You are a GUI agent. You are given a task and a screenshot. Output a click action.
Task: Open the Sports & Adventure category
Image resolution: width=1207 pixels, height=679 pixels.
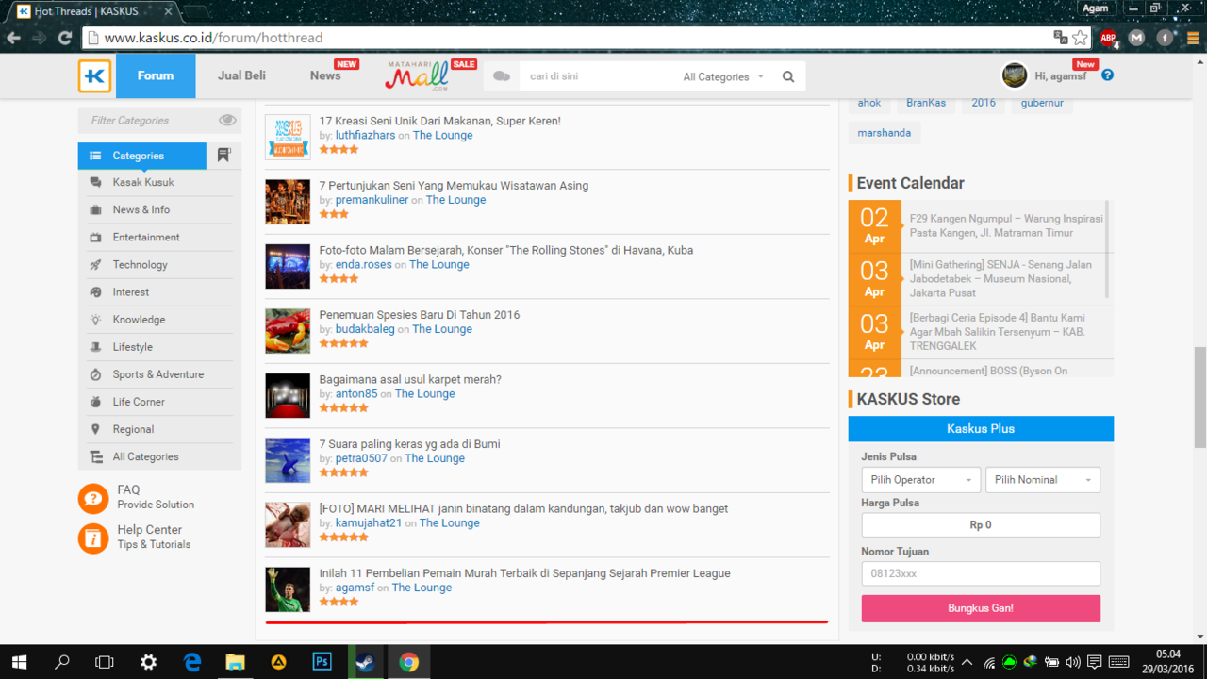tap(157, 373)
